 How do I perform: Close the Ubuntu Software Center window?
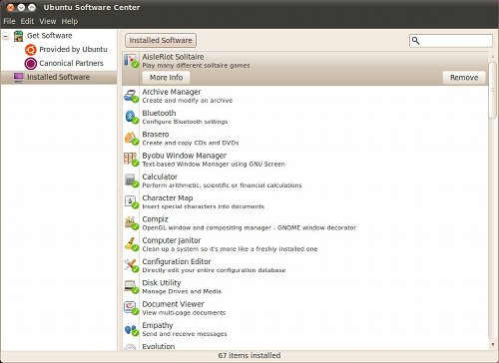click(x=10, y=7)
